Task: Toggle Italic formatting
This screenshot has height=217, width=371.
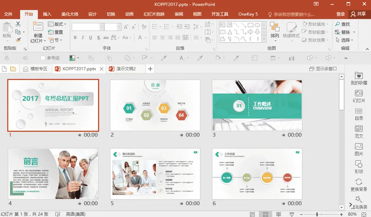Action: pos(82,37)
